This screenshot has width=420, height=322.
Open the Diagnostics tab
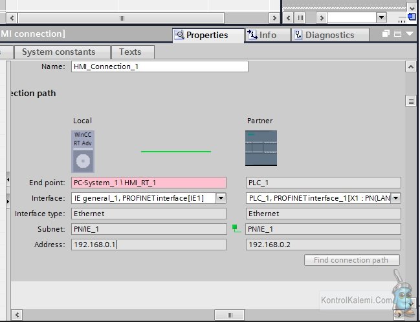[330, 35]
